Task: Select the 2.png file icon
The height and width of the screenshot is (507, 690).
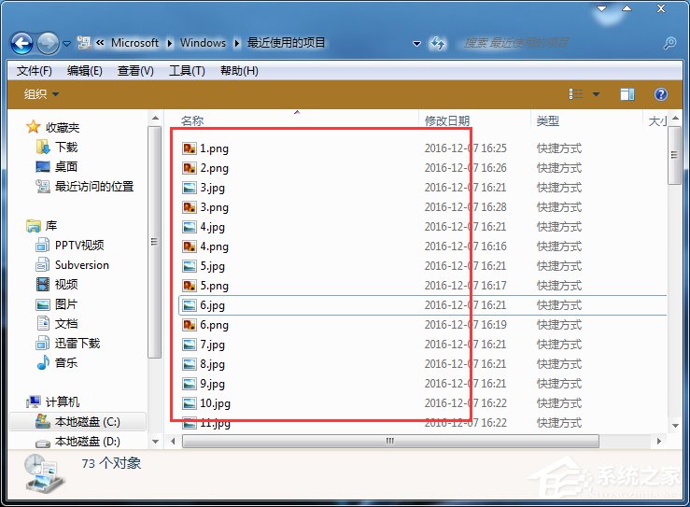Action: click(x=190, y=168)
